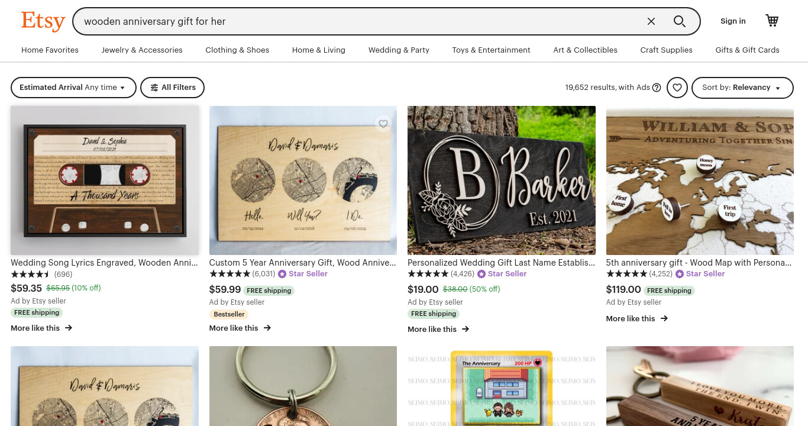
Task: Save search with the heart icon button
Action: click(677, 88)
